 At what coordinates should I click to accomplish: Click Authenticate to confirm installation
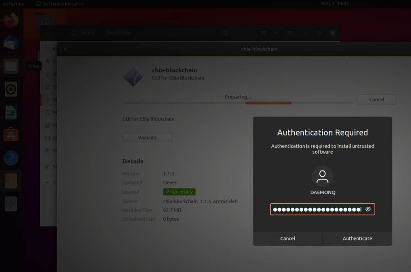tap(357, 238)
